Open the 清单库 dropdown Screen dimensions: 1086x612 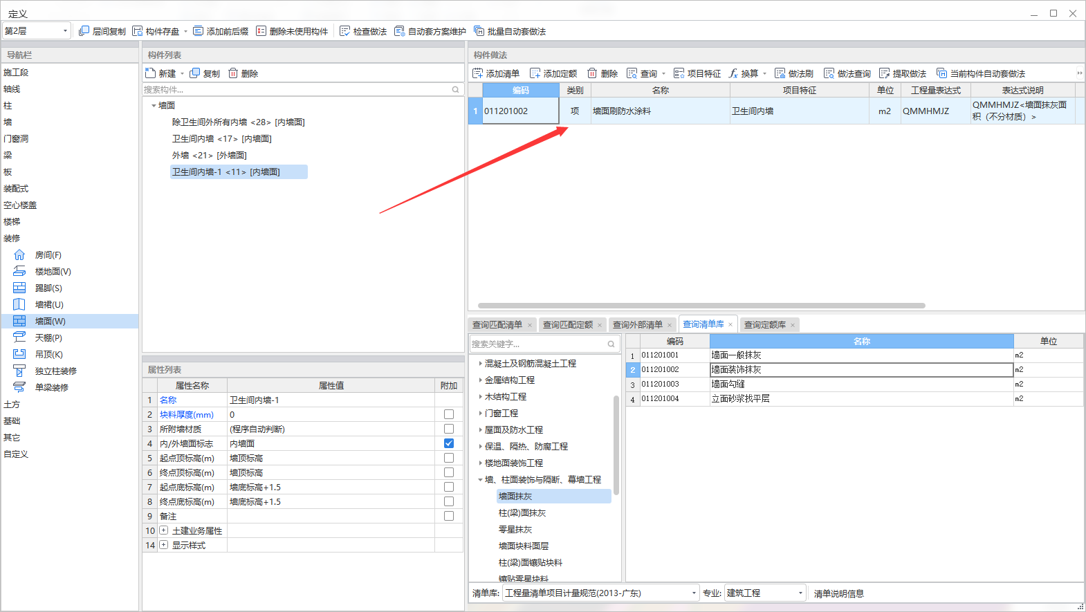tap(601, 593)
